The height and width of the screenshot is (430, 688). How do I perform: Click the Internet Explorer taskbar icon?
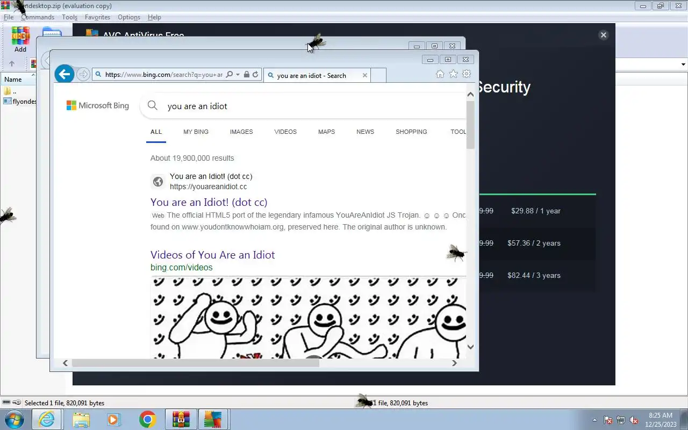[47, 419]
